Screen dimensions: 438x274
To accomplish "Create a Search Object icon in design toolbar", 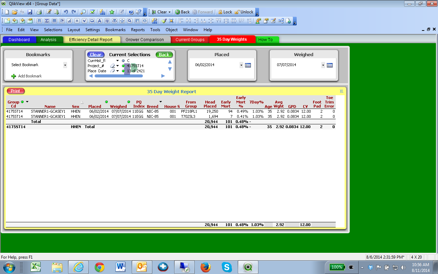I will click(x=129, y=21).
